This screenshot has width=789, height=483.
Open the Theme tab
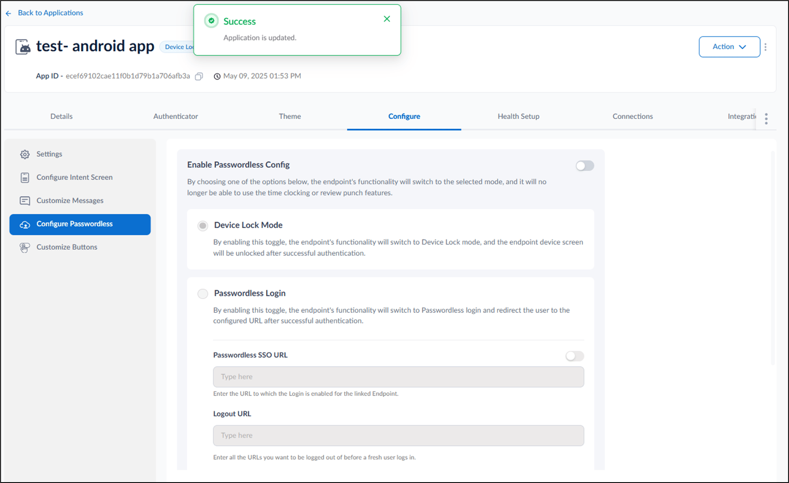coord(290,116)
